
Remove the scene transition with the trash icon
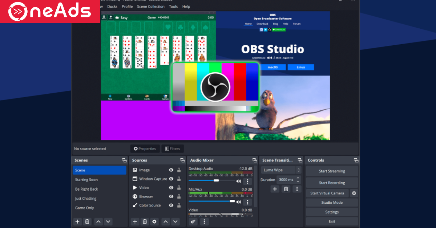[286, 189]
